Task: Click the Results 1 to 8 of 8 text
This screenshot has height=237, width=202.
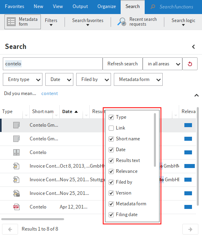Action: point(40,229)
